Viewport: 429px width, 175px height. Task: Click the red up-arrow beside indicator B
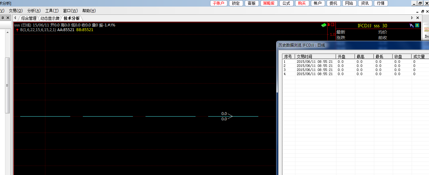pyautogui.click(x=17, y=30)
